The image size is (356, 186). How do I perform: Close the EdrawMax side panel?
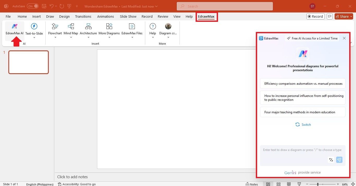tap(344, 38)
